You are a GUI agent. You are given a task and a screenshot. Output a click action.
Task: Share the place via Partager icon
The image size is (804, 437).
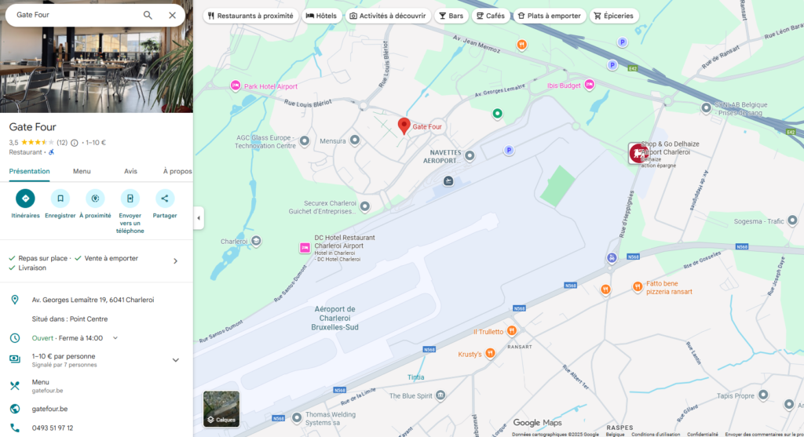click(x=165, y=198)
